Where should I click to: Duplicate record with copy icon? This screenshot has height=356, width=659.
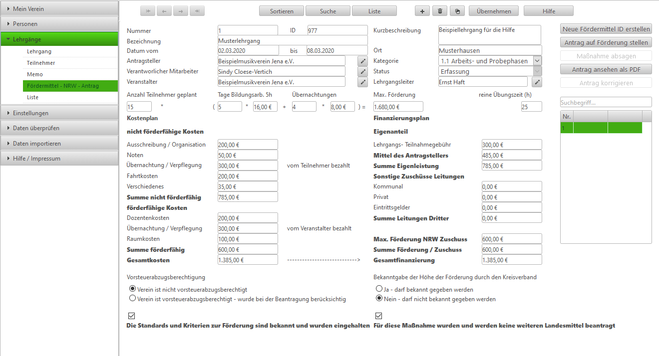[457, 11]
